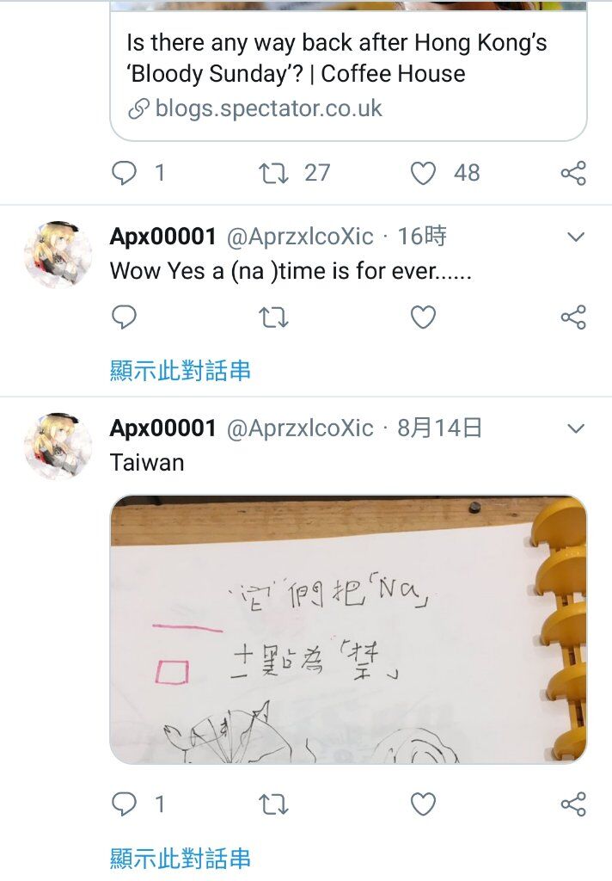The image size is (612, 881).
Task: Show thread link under the Taiwan tweet
Action: 181,858
